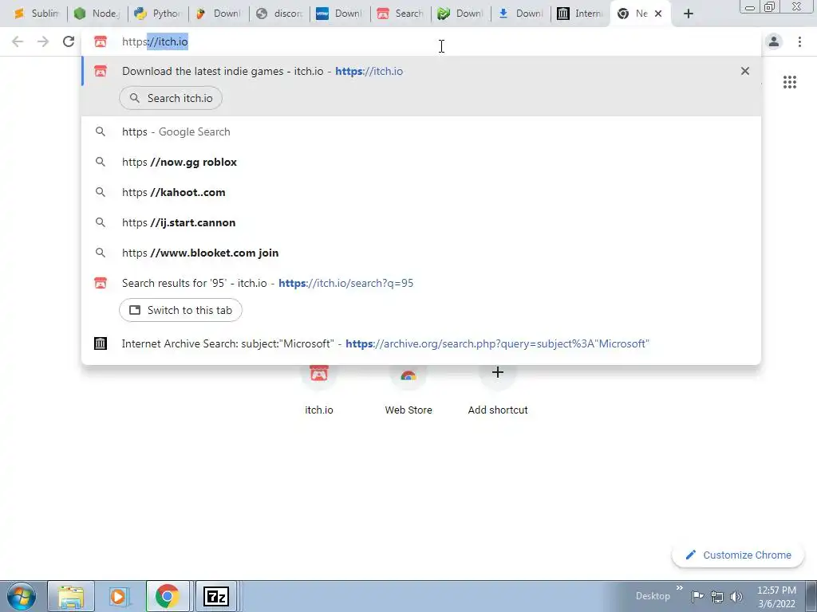Select the Download the latest indie games suggestion

click(421, 71)
